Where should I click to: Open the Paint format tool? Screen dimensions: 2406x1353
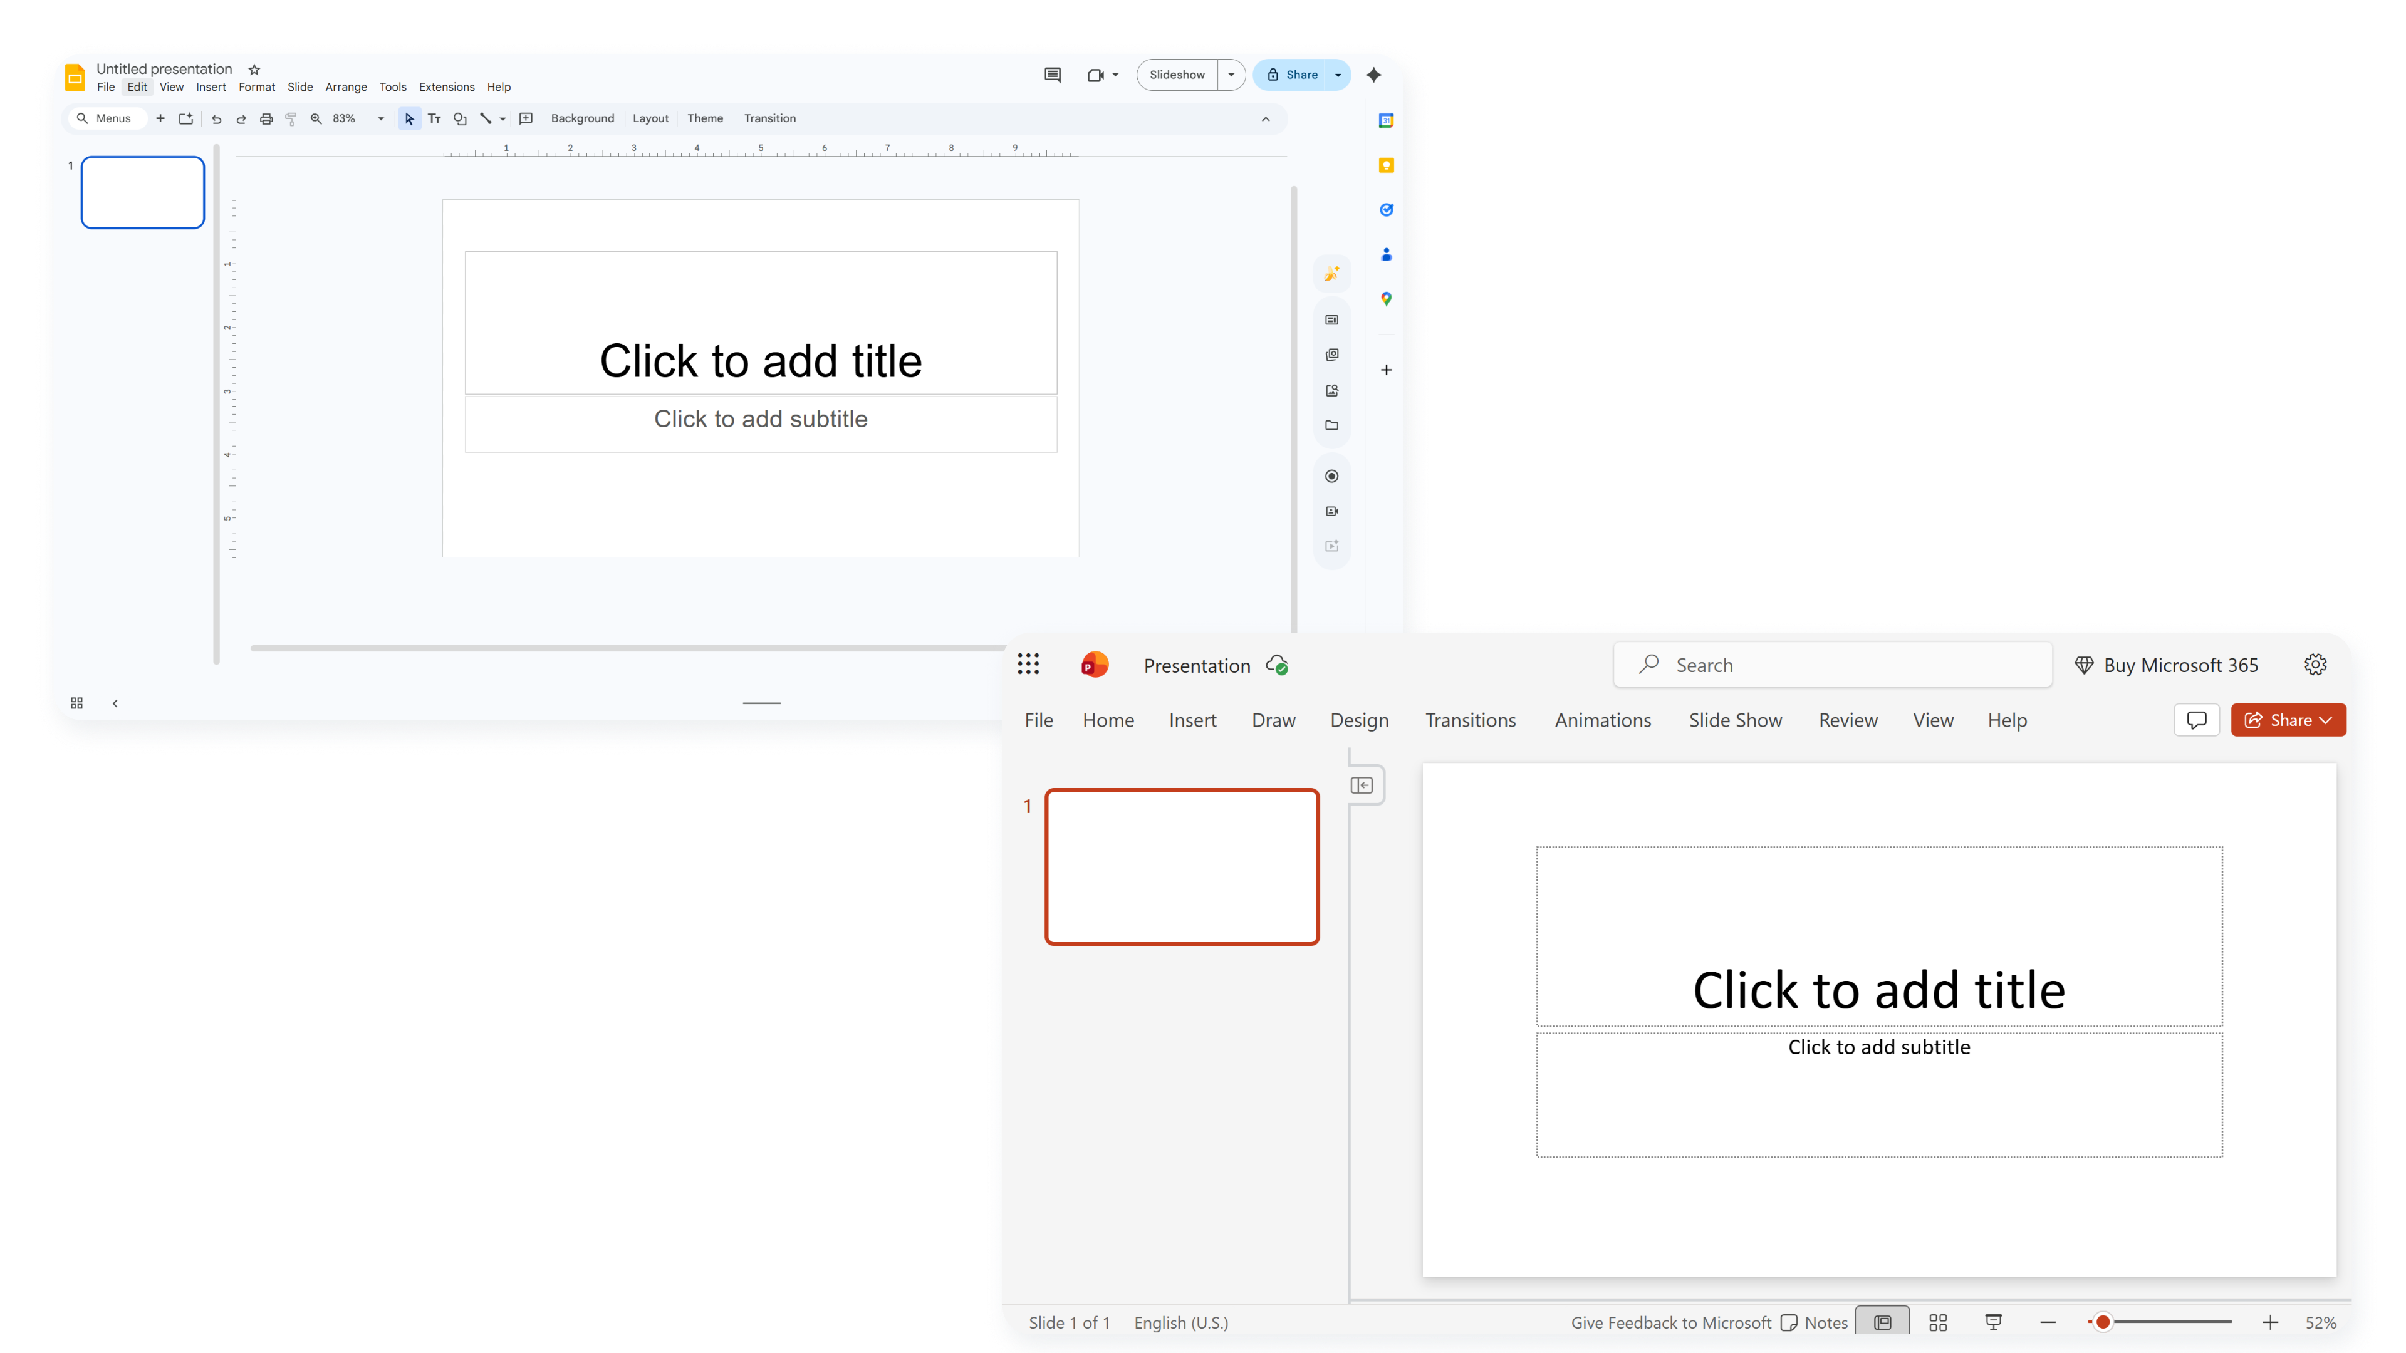(x=291, y=118)
